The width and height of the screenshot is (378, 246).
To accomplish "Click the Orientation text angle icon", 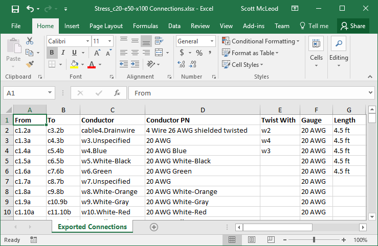I will click(x=151, y=64).
